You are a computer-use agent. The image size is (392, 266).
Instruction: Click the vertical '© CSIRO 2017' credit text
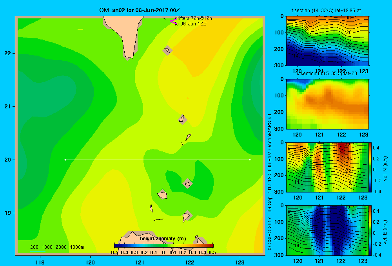(x=270, y=234)
